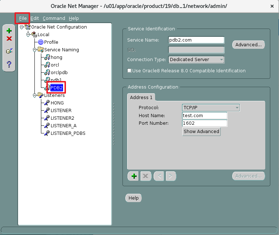
Task: Click Advanced button in Service Identification
Action: tap(249, 44)
